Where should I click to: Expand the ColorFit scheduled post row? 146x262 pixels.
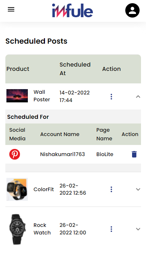pyautogui.click(x=138, y=189)
